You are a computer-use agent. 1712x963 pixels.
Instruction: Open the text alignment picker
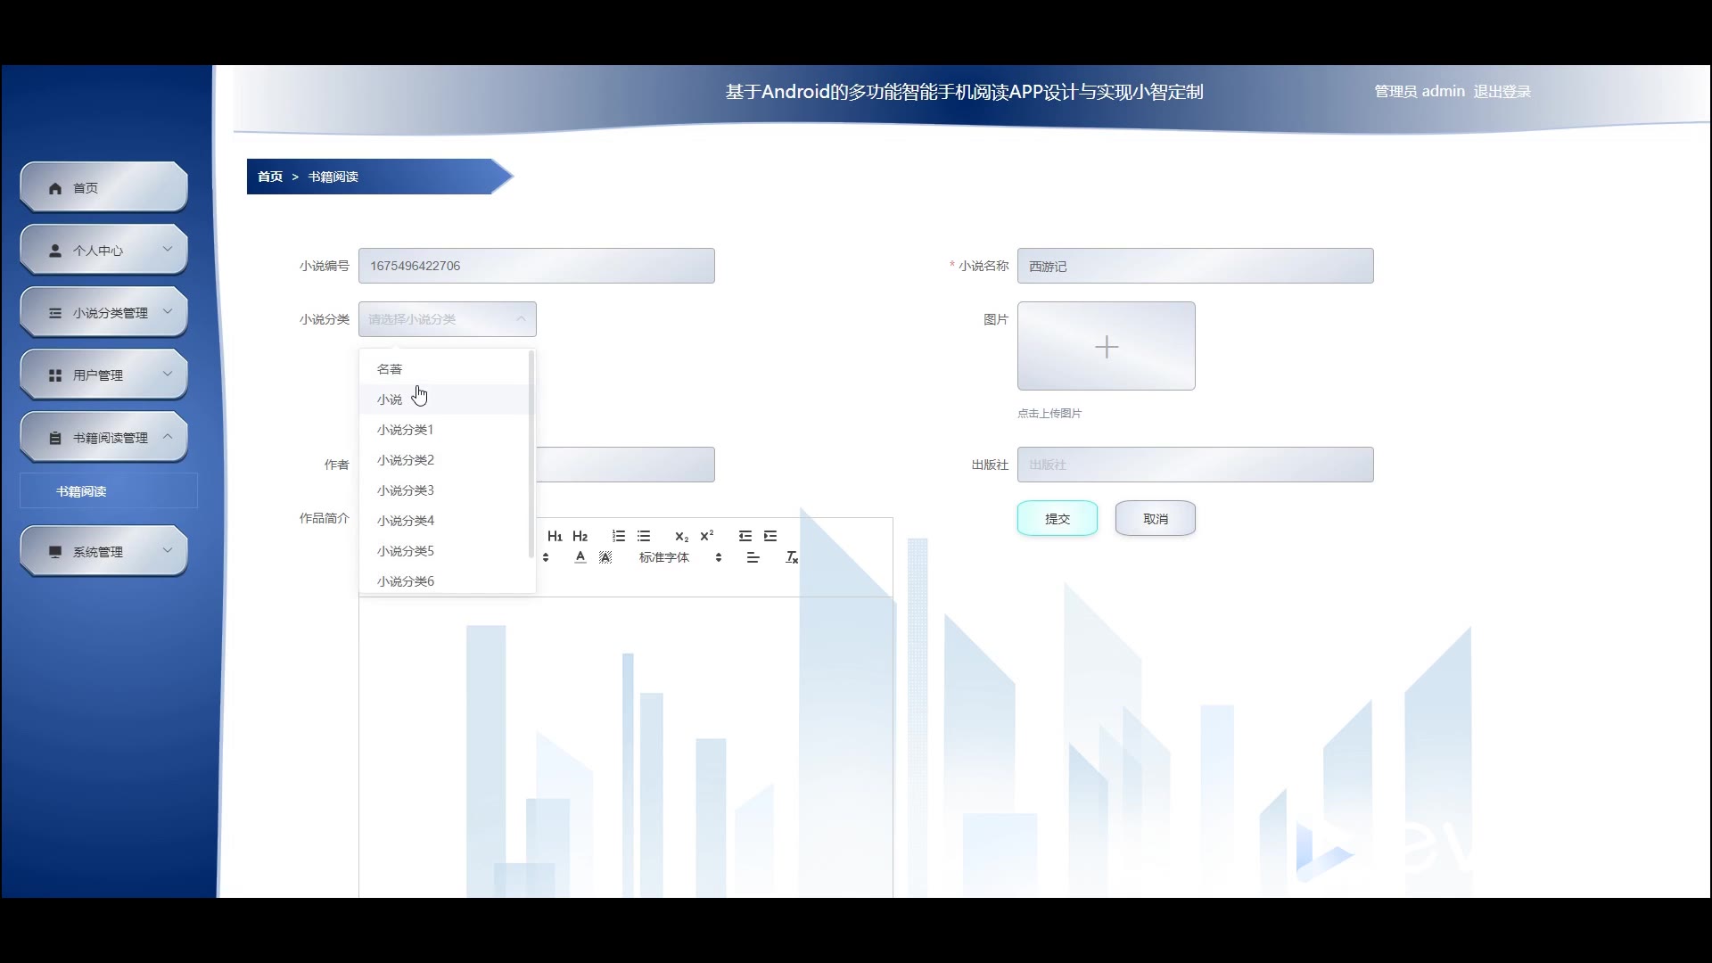pyautogui.click(x=753, y=557)
